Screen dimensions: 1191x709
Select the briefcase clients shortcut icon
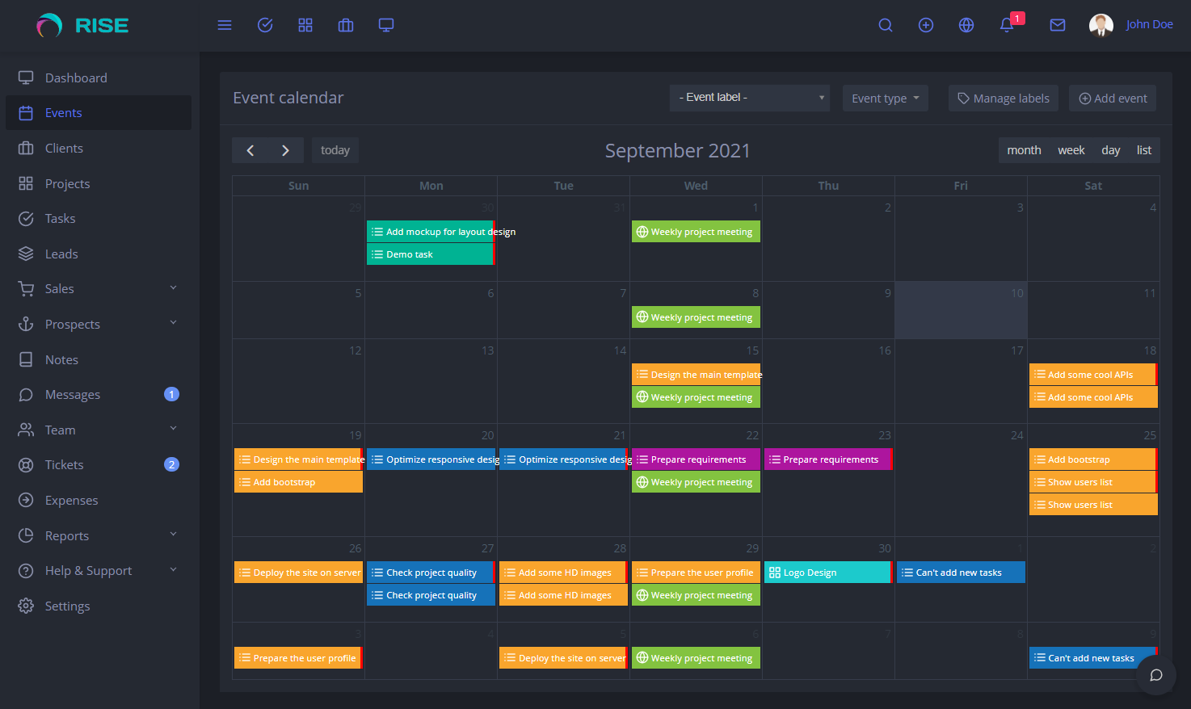(x=346, y=25)
